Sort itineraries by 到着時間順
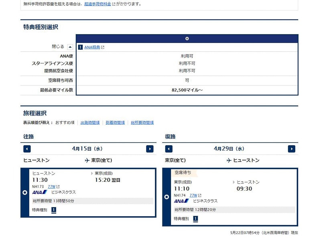The image size is (321, 246). (115, 123)
